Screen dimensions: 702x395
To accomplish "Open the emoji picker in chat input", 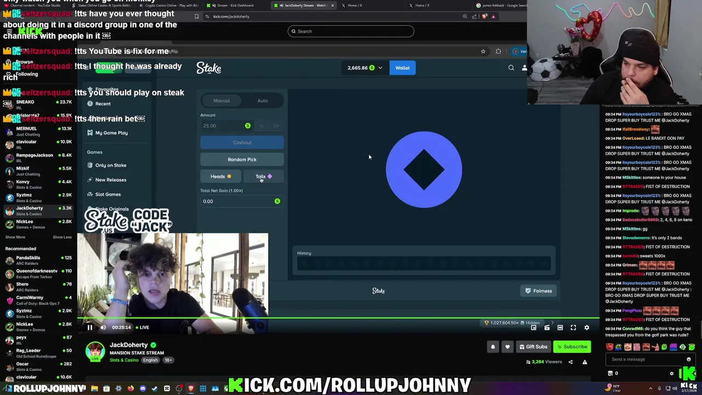I will pyautogui.click(x=689, y=359).
